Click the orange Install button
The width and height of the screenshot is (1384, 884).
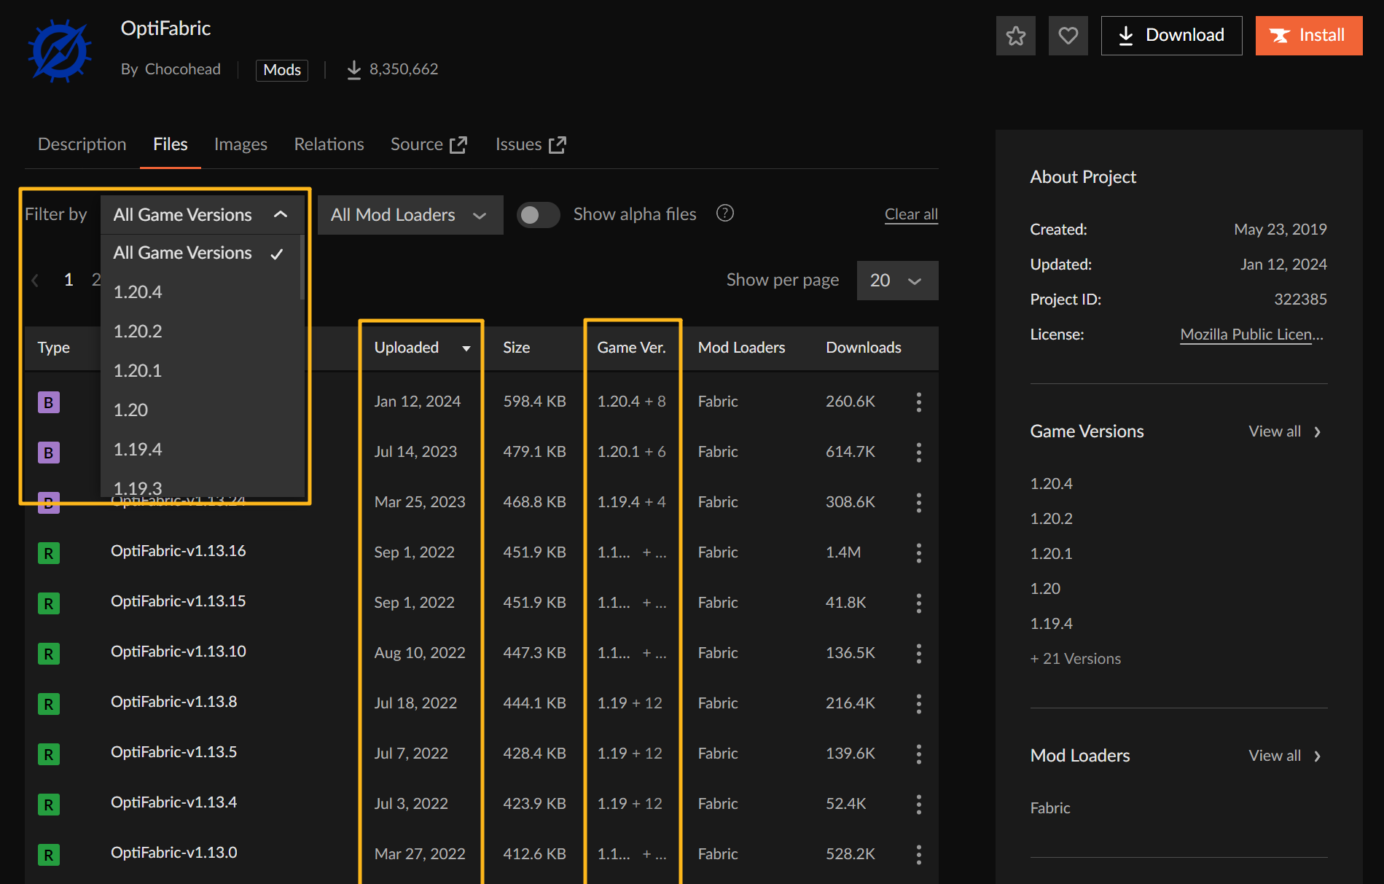point(1308,36)
